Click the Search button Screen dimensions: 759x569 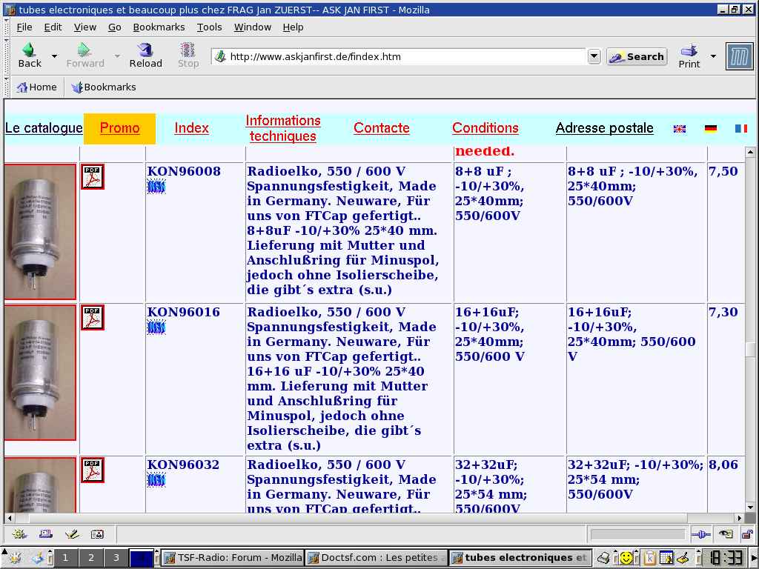click(637, 56)
